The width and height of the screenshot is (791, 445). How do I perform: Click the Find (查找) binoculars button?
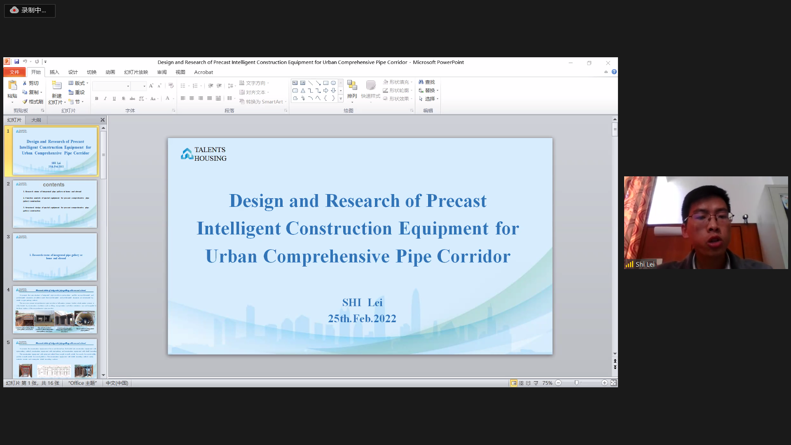click(x=427, y=82)
